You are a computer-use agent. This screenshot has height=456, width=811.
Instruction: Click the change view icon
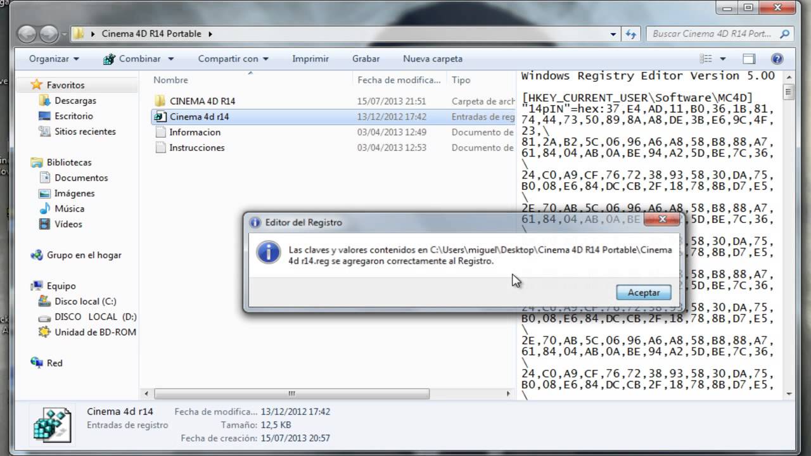[x=706, y=59]
